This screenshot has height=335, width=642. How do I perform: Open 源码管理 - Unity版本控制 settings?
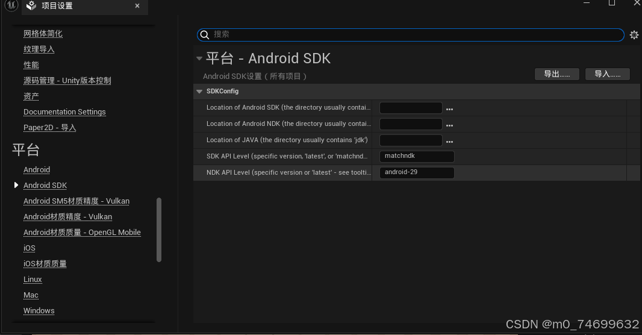tap(67, 81)
